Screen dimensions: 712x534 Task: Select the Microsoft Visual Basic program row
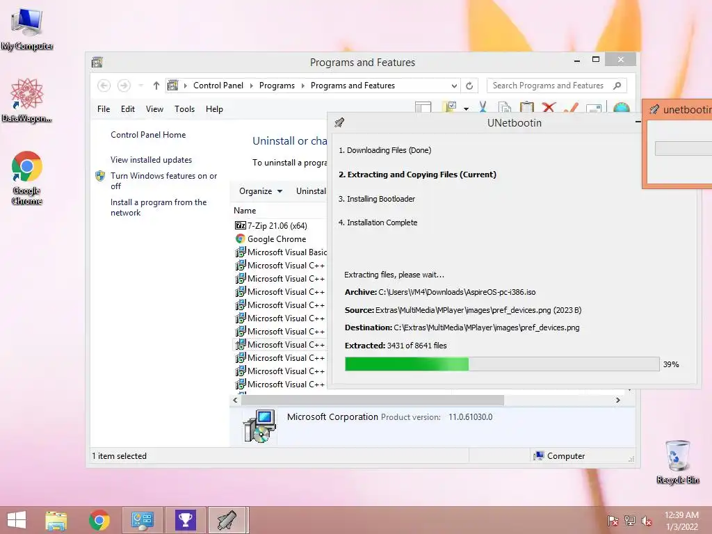(x=280, y=252)
